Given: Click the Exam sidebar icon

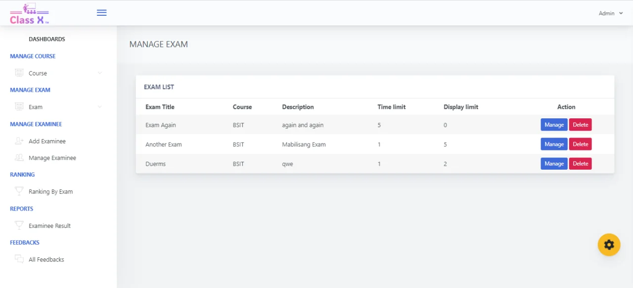Looking at the screenshot, I should tap(19, 107).
